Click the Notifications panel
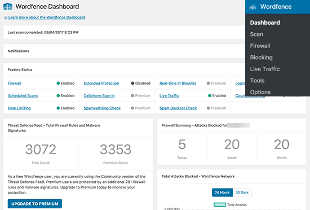The image size is (310, 210). [124, 51]
